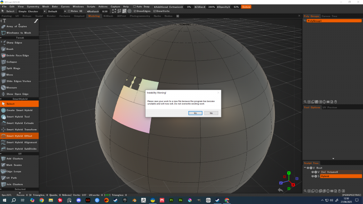The width and height of the screenshot is (363, 204).
Task: Select the Smart Hybrid SubDivide tool
Action: pos(21,148)
